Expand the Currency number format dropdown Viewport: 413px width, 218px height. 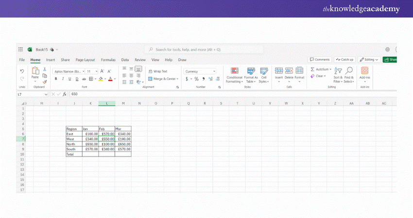click(214, 71)
